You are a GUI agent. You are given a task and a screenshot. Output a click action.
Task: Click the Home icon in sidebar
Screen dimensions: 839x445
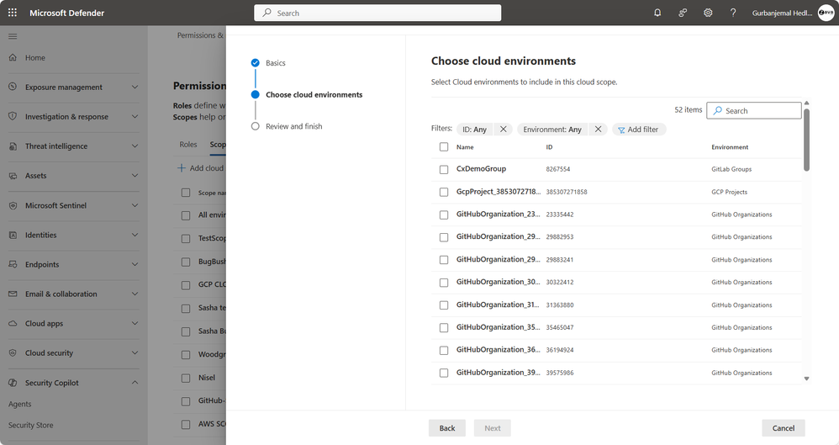tap(13, 58)
